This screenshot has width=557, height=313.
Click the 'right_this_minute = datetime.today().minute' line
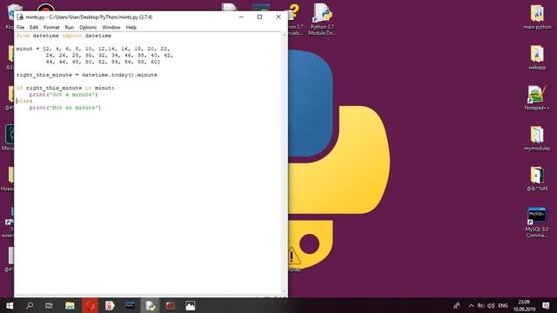click(87, 75)
